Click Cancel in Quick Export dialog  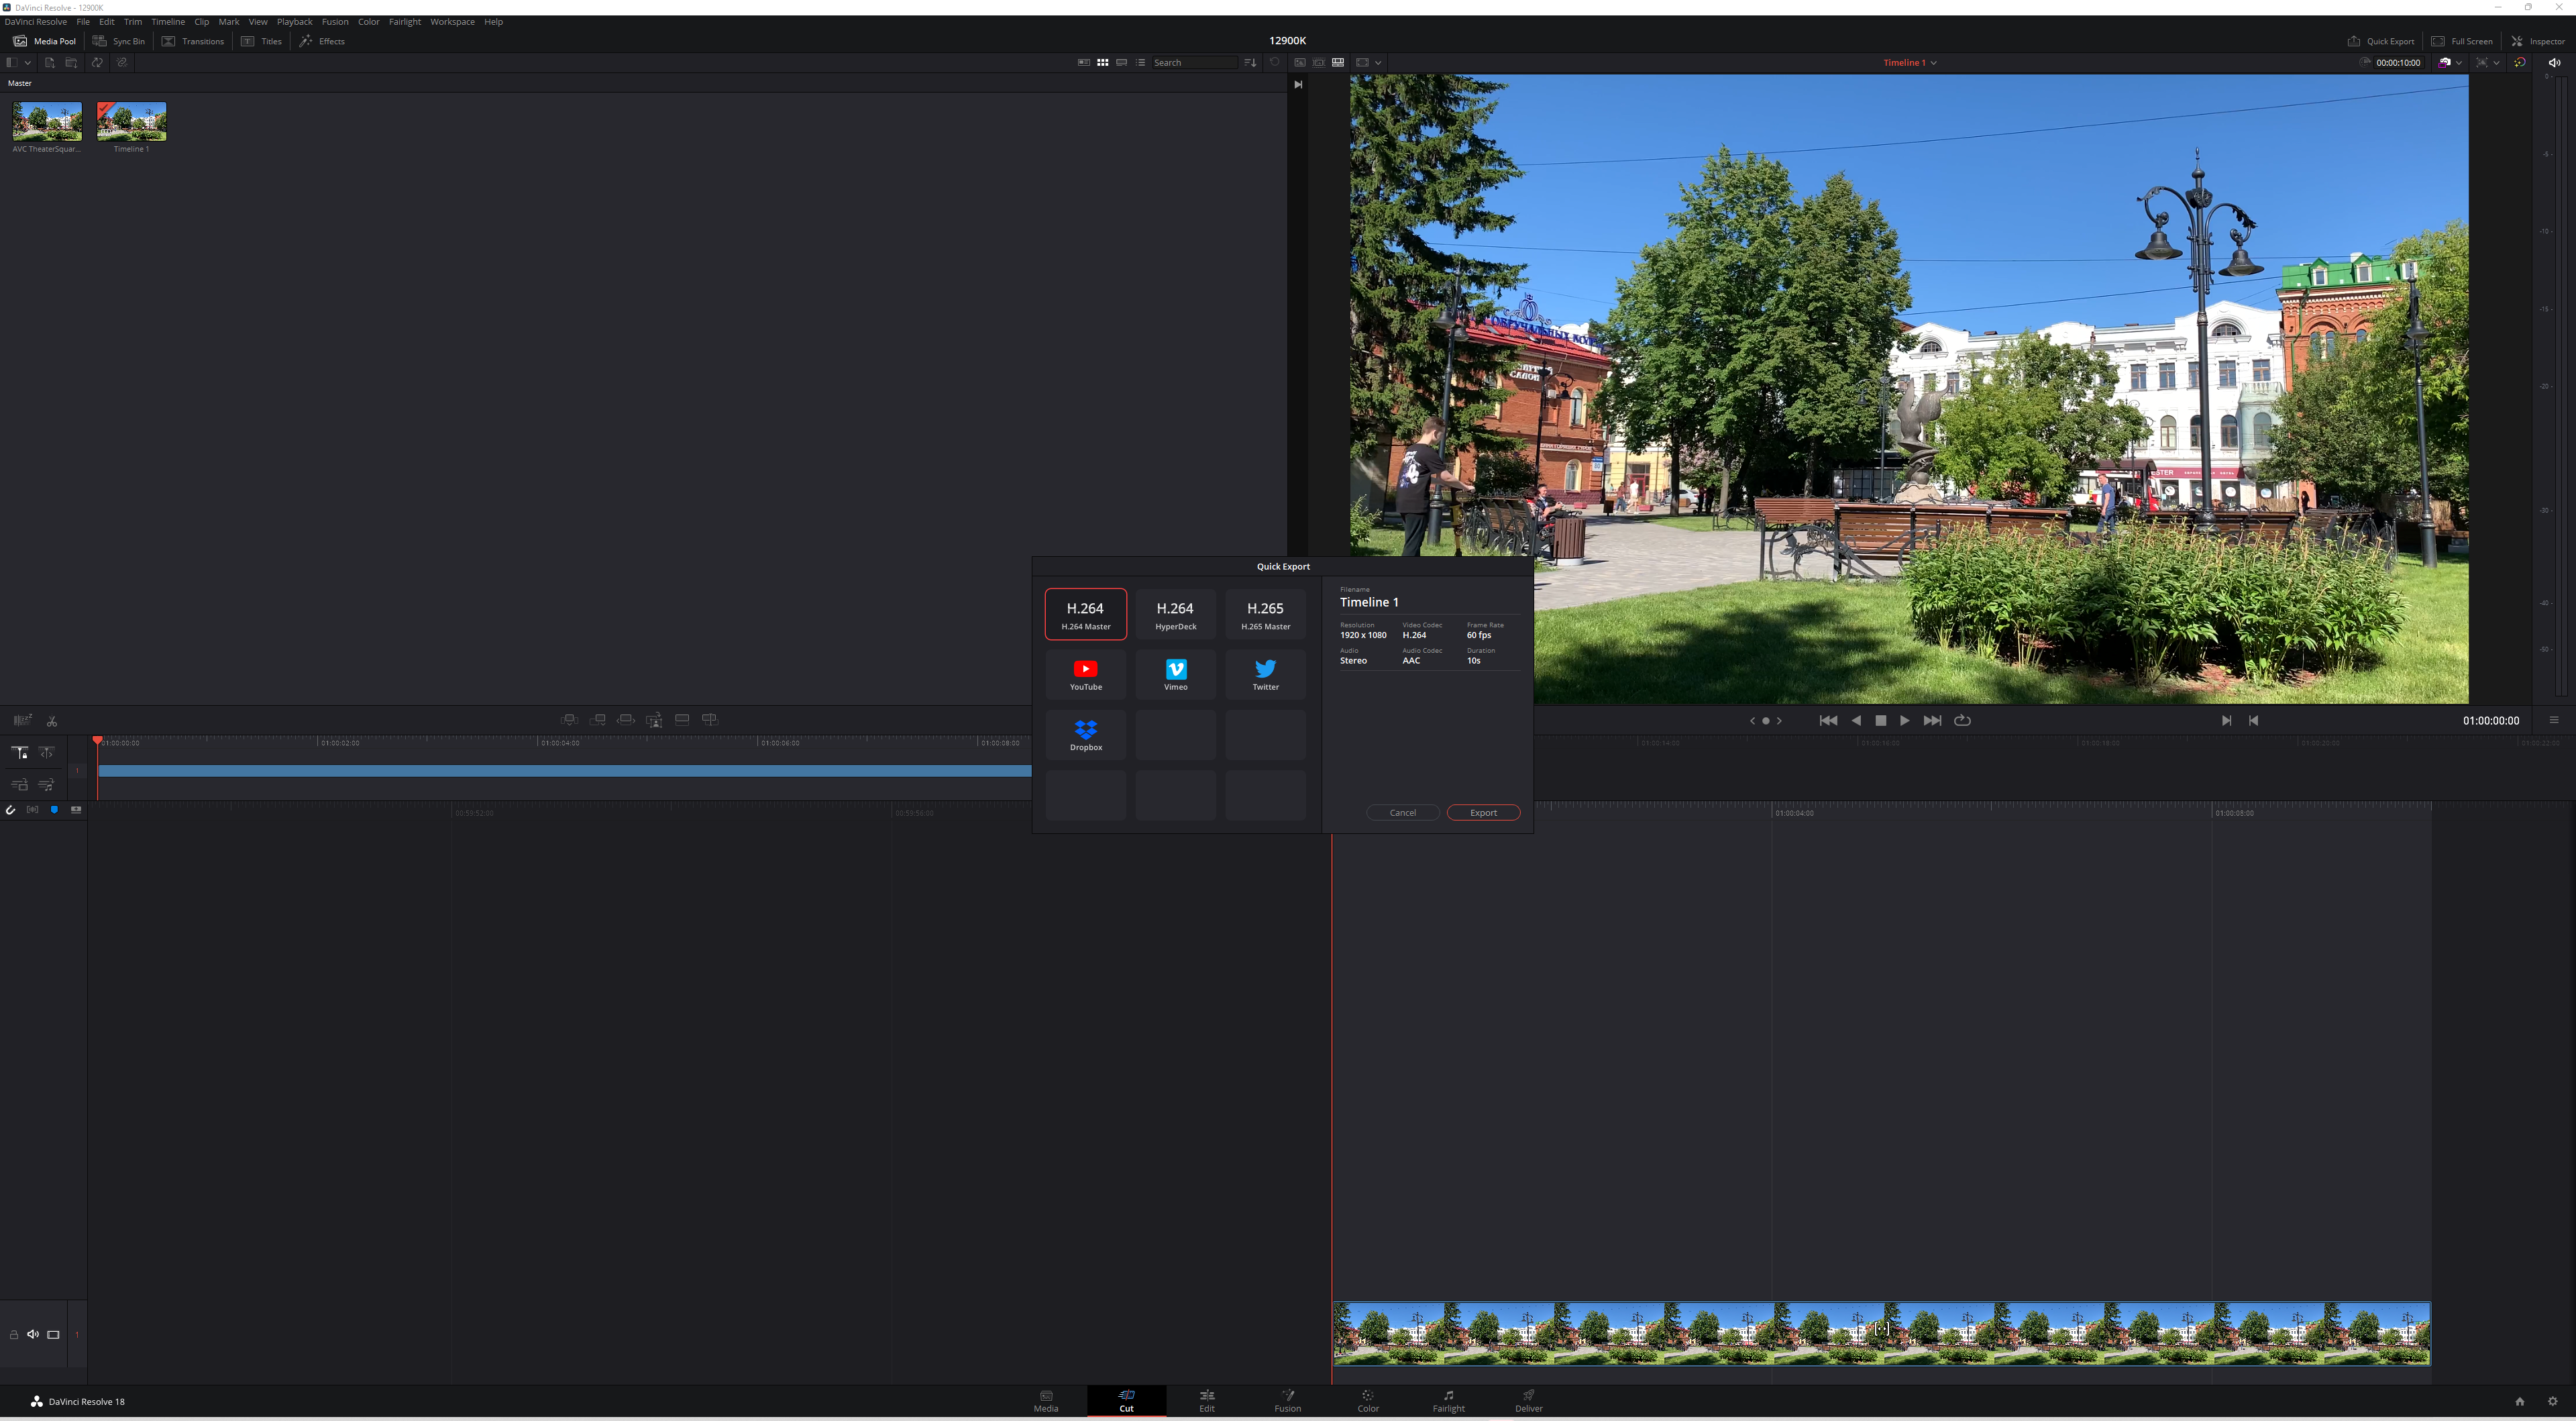pyautogui.click(x=1403, y=812)
